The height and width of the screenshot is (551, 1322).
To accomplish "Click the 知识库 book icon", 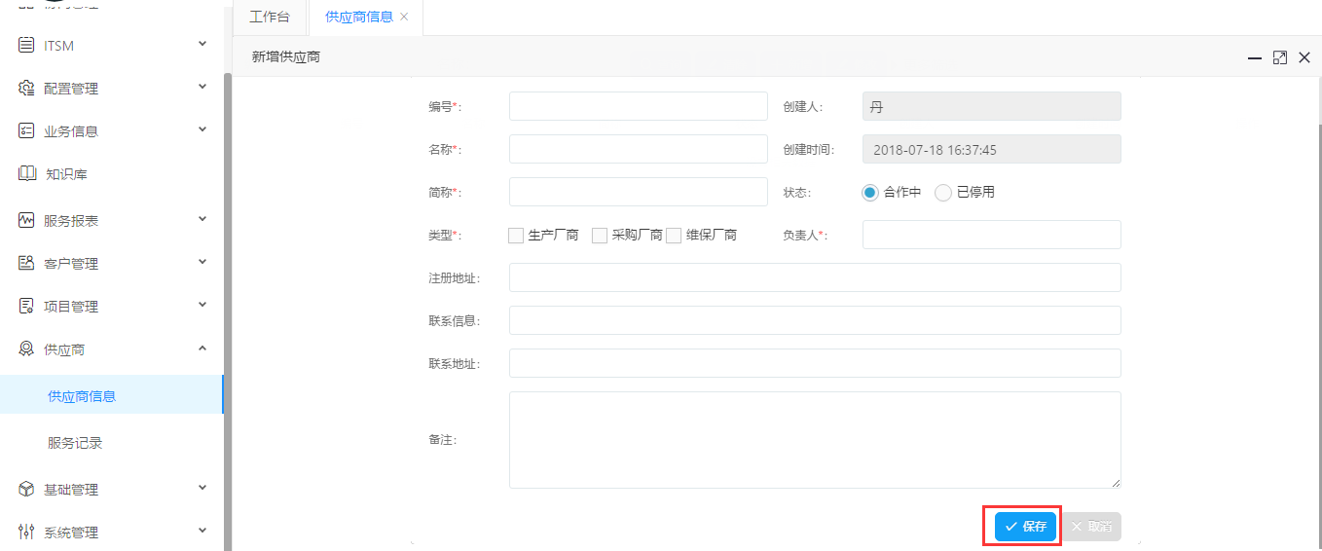I will tap(26, 173).
